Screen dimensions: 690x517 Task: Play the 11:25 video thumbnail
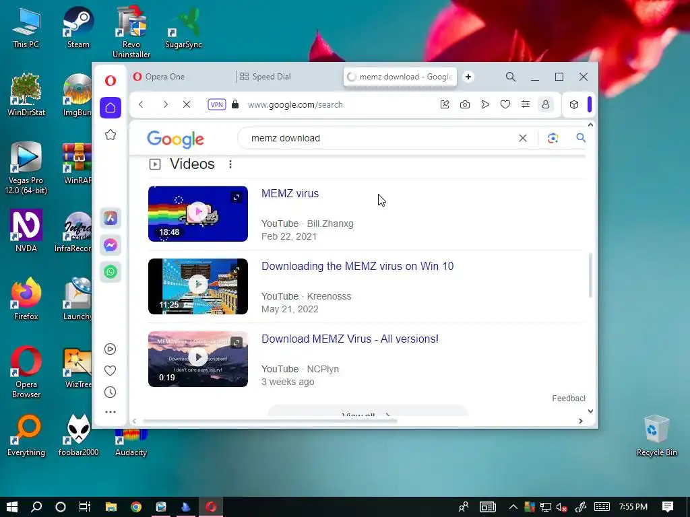tap(198, 286)
